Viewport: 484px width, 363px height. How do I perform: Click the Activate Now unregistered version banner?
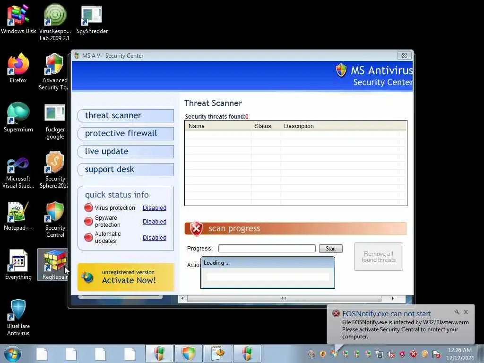[126, 277]
